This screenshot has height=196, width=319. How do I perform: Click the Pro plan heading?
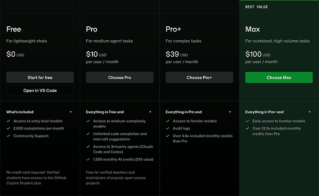92,29
